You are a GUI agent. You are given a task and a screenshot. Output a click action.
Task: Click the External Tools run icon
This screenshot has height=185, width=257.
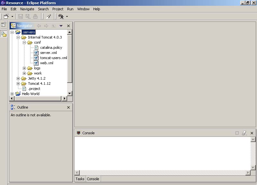pos(61,16)
